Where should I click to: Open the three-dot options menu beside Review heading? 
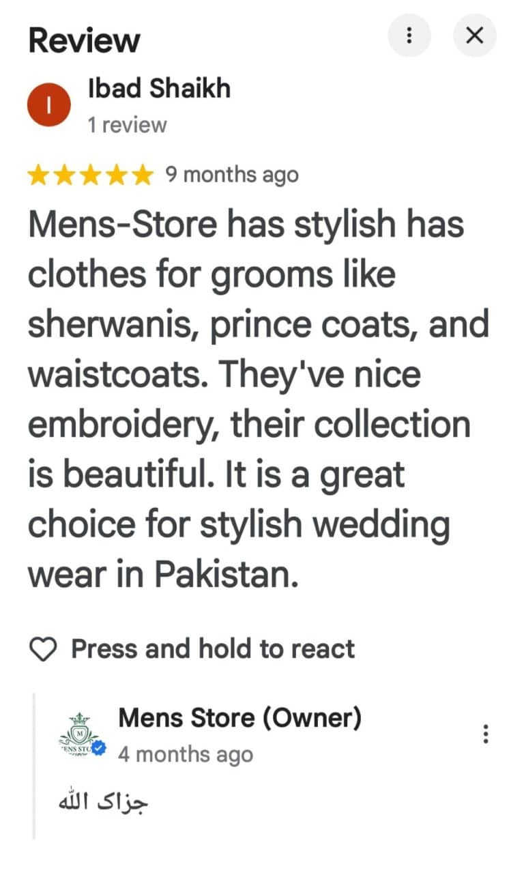[x=409, y=35]
